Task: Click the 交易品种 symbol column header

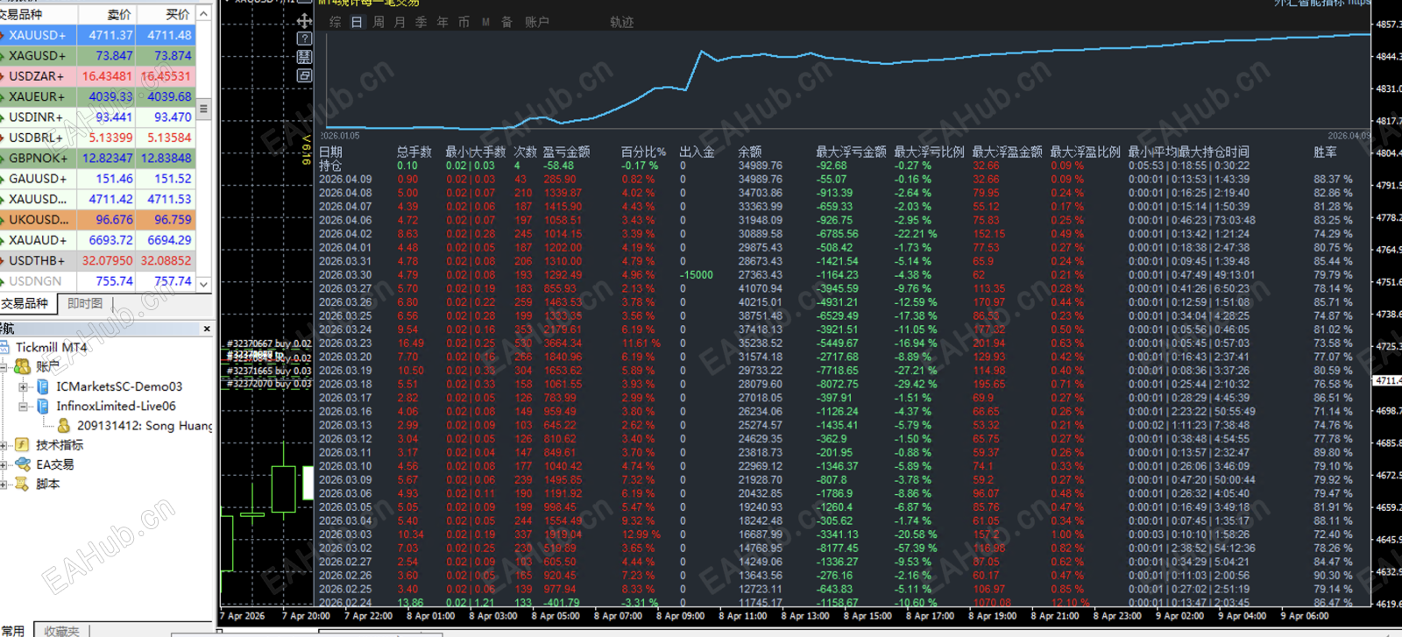Action: (39, 14)
